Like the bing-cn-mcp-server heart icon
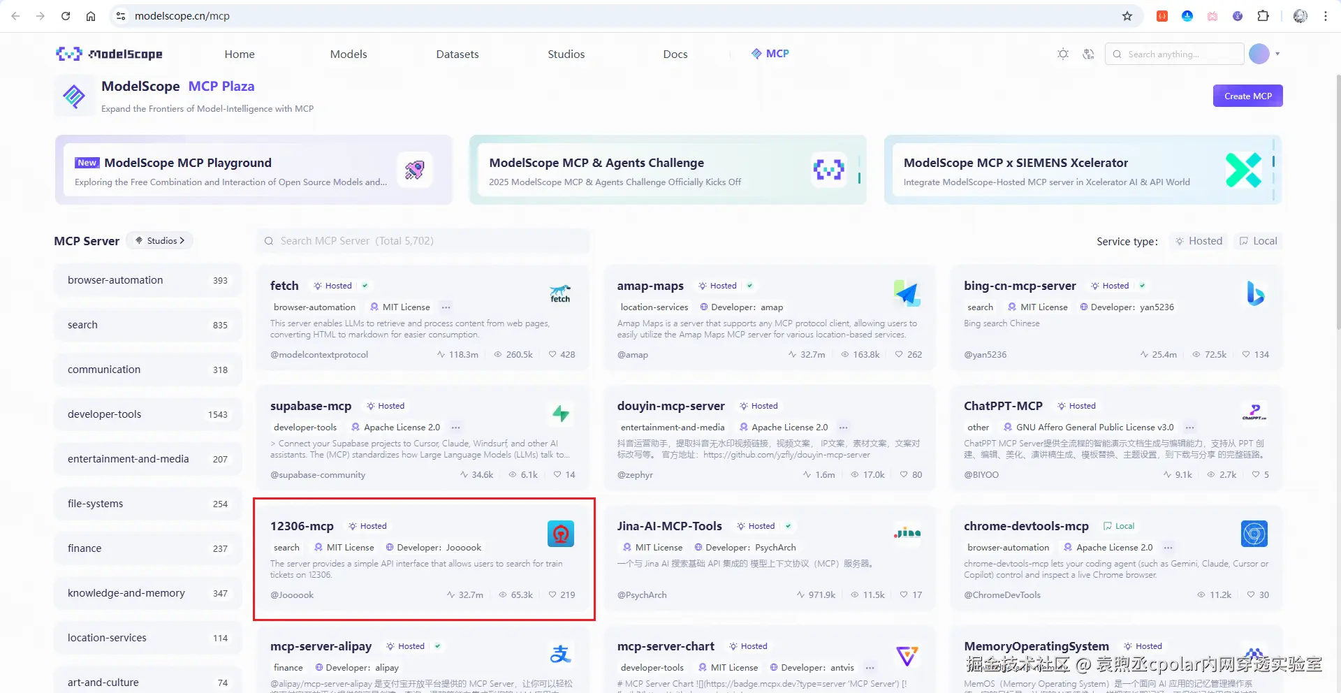 pos(1246,354)
